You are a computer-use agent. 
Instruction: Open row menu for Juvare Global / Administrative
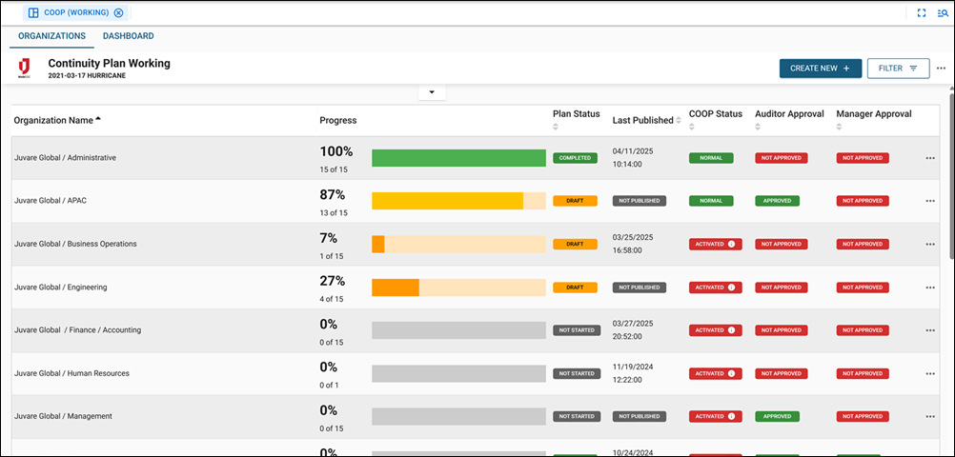click(930, 158)
